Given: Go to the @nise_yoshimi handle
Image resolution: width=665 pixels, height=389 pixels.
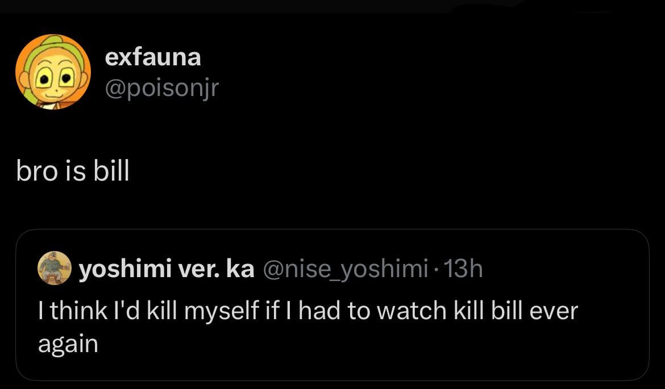Looking at the screenshot, I should [x=344, y=269].
